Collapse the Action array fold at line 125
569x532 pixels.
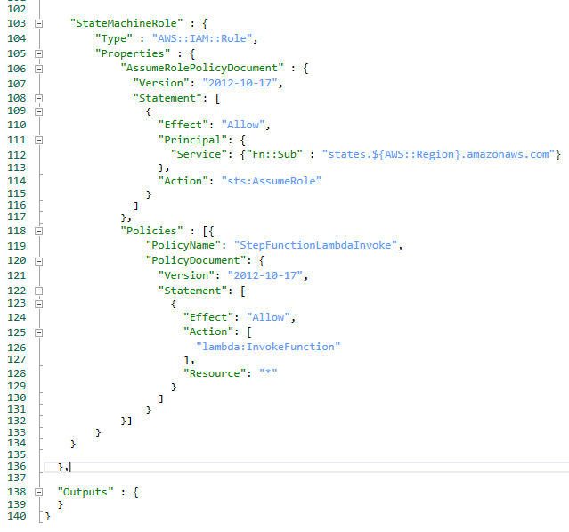[39, 332]
